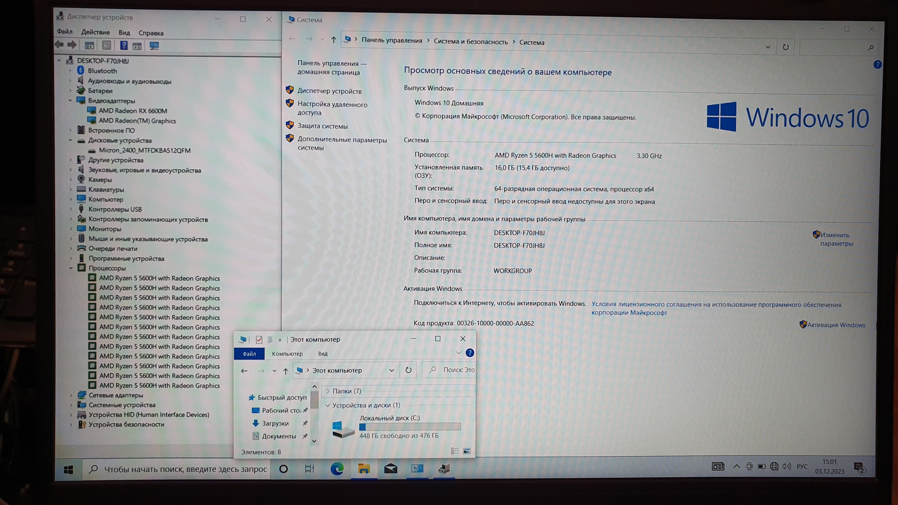Viewport: 898px width, 505px height.
Task: Click the properties checkmark icon in Explorer title bar
Action: 259,340
